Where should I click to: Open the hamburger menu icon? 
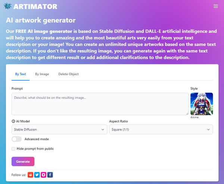(x=215, y=6)
